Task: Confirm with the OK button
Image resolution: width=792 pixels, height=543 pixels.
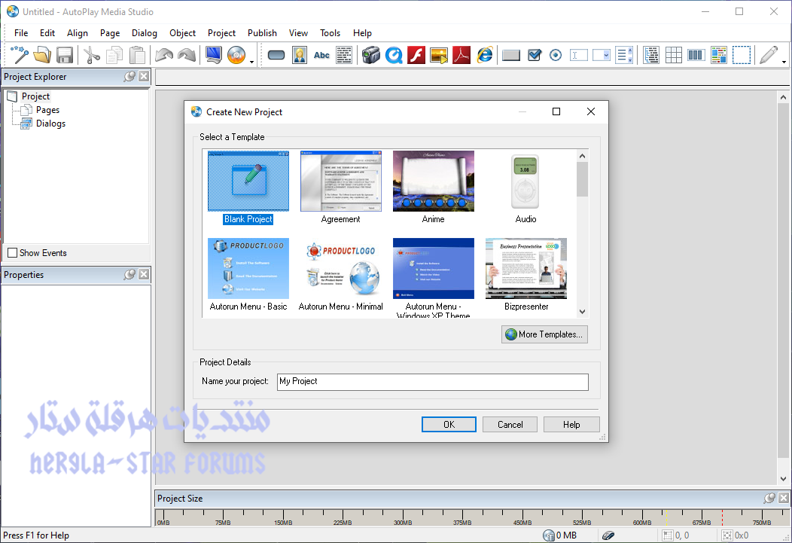Action: point(449,424)
